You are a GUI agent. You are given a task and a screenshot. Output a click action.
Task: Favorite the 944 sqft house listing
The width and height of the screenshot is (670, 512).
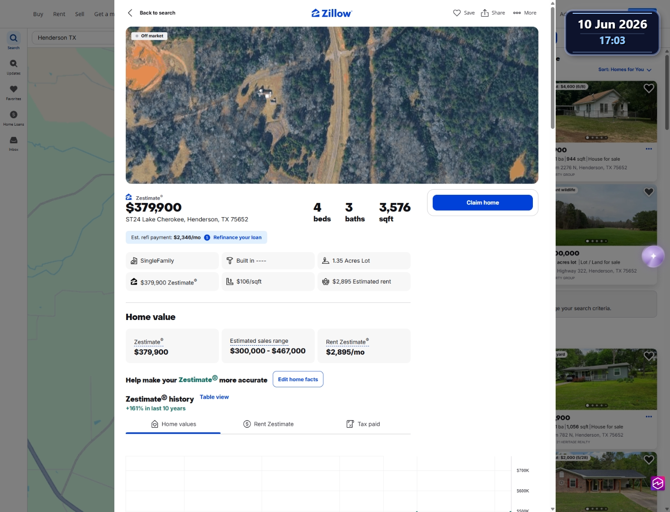click(x=649, y=88)
